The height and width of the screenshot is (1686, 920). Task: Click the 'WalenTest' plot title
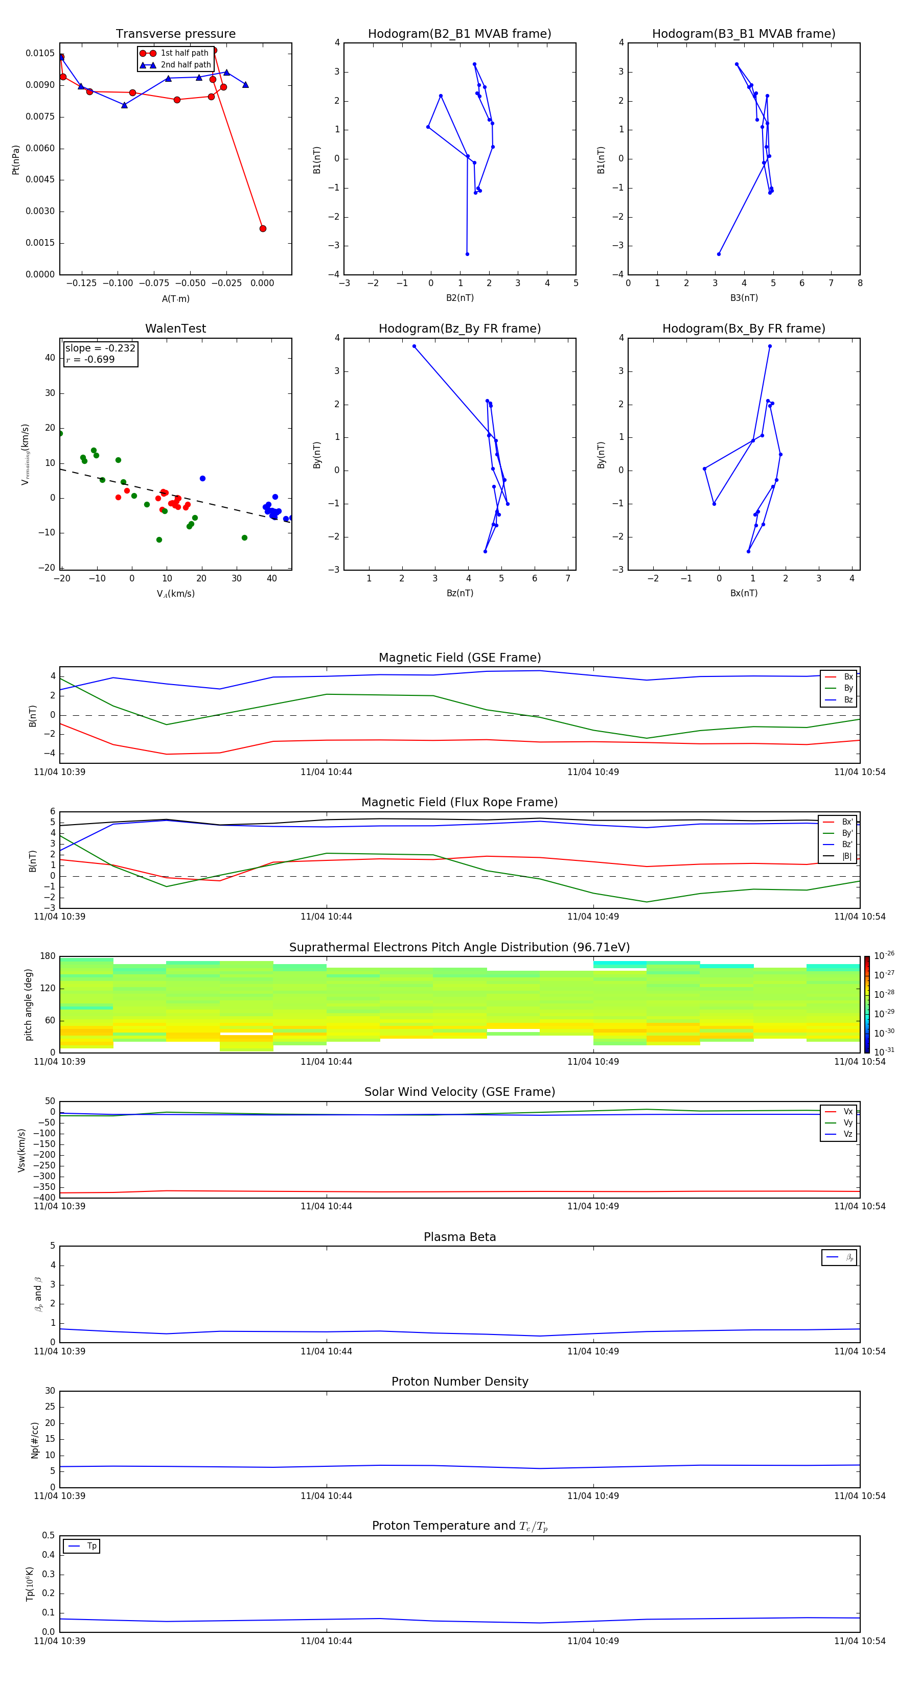175,329
